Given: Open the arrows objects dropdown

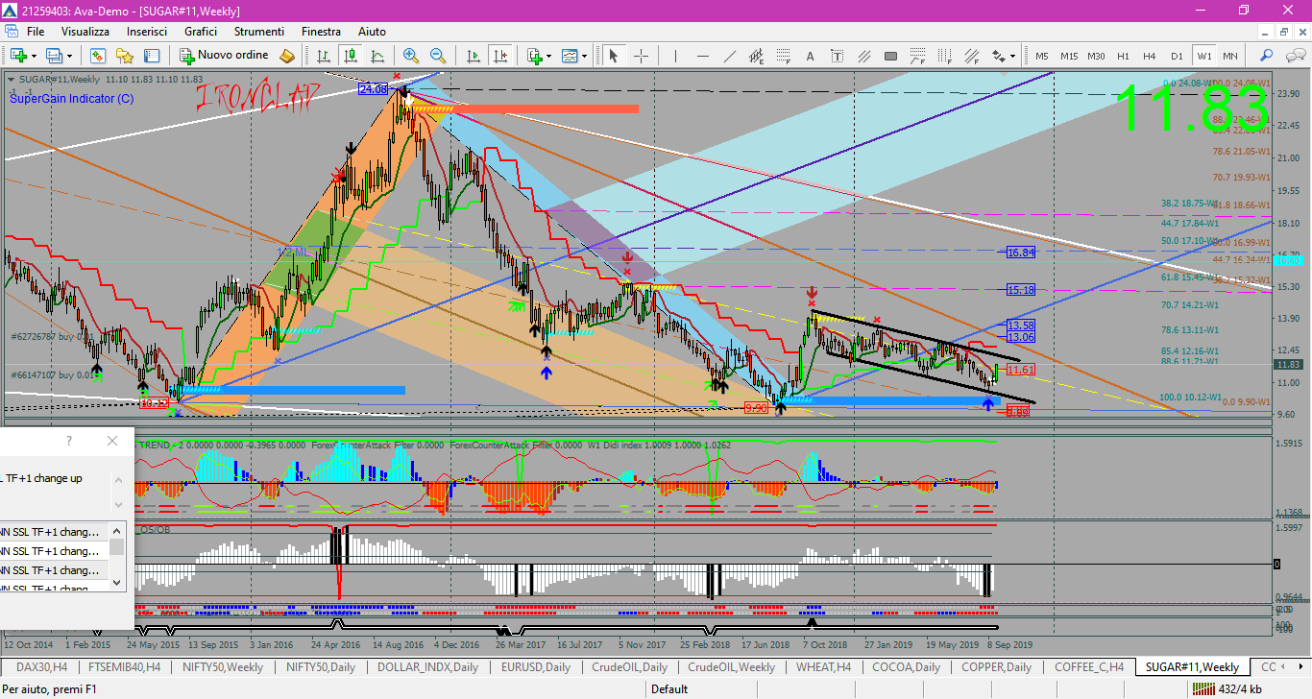Looking at the screenshot, I should click(x=1012, y=56).
